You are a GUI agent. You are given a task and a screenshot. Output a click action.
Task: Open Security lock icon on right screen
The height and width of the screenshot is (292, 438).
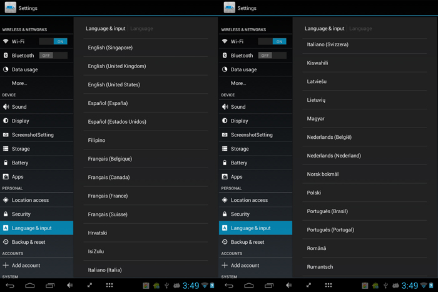(x=225, y=214)
